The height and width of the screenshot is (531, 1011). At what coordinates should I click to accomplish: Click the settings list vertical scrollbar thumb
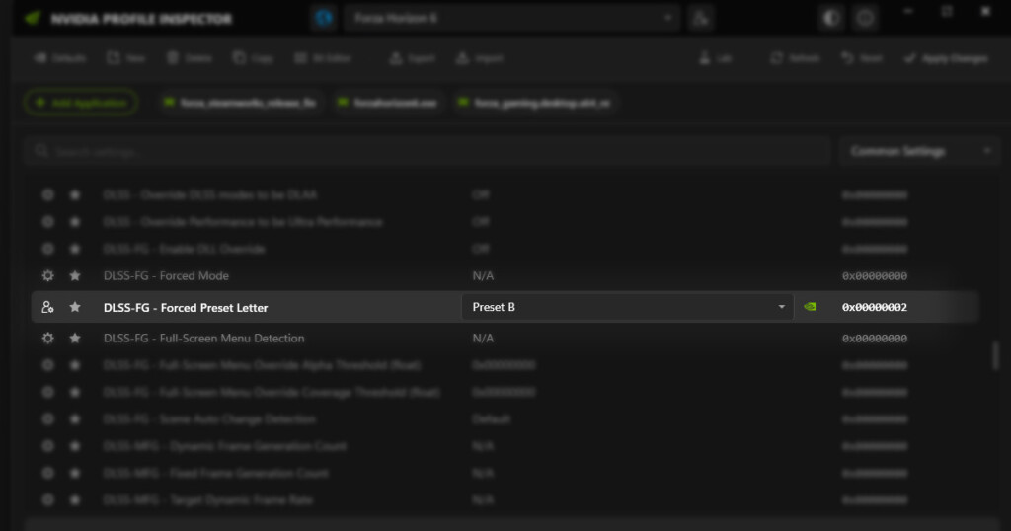pos(995,355)
